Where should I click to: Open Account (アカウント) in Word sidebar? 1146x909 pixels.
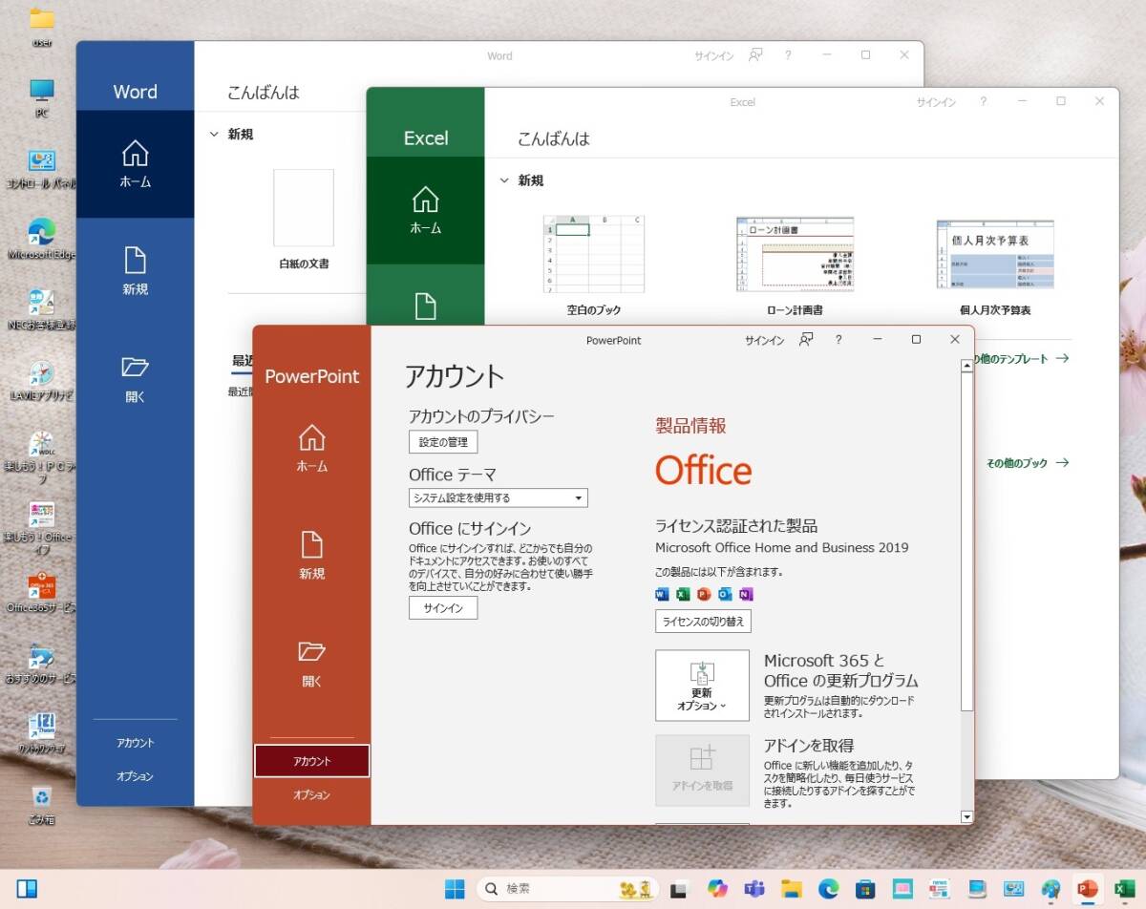135,743
